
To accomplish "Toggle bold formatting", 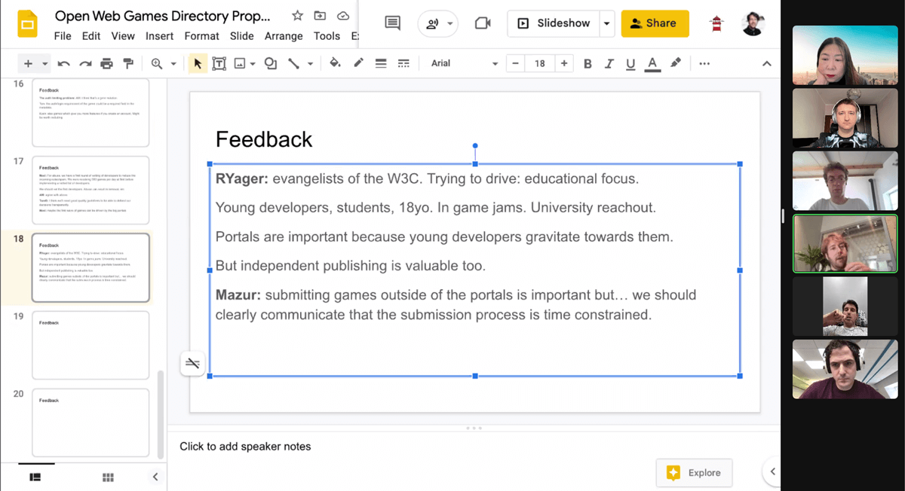I will click(x=587, y=63).
